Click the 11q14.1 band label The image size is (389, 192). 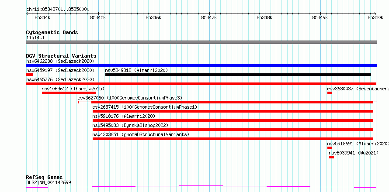pos(35,38)
